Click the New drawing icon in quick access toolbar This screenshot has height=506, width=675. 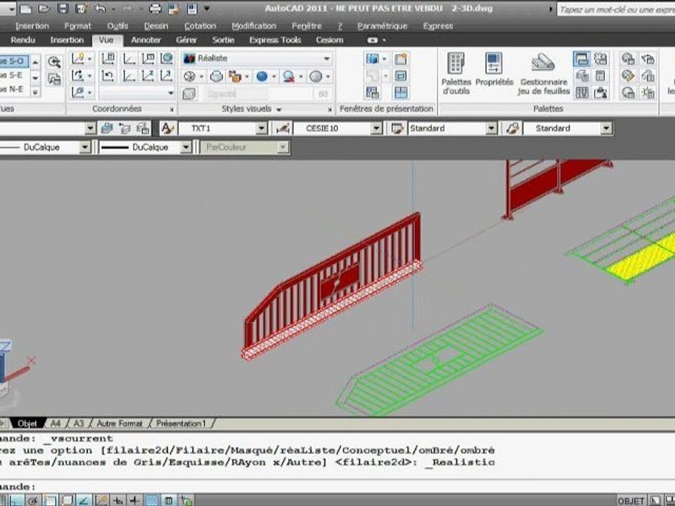(x=25, y=8)
